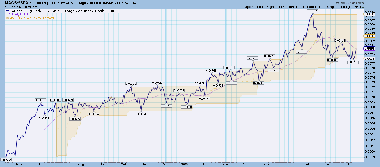Click the Apr label on time axis

[x=245, y=164]
